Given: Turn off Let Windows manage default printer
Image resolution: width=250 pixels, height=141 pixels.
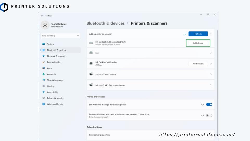Looking at the screenshot, I should click(209, 104).
